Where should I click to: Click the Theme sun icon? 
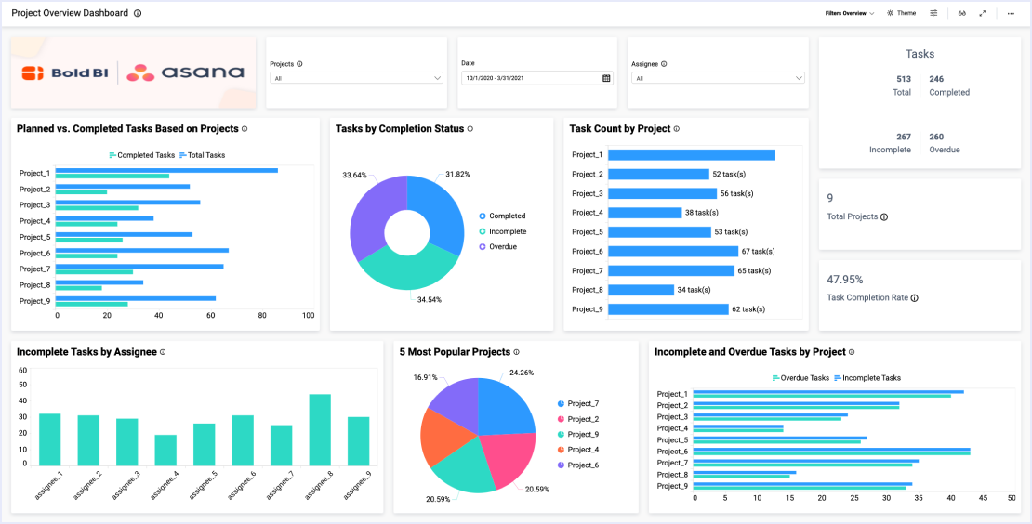tap(891, 13)
